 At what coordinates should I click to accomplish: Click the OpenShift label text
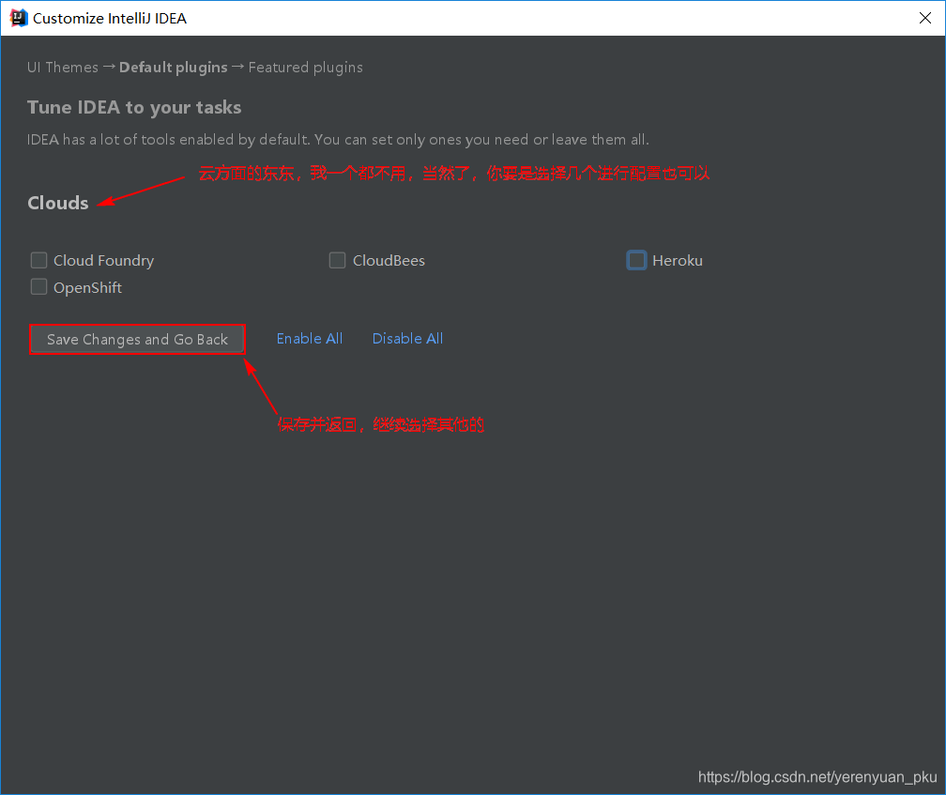(x=87, y=288)
